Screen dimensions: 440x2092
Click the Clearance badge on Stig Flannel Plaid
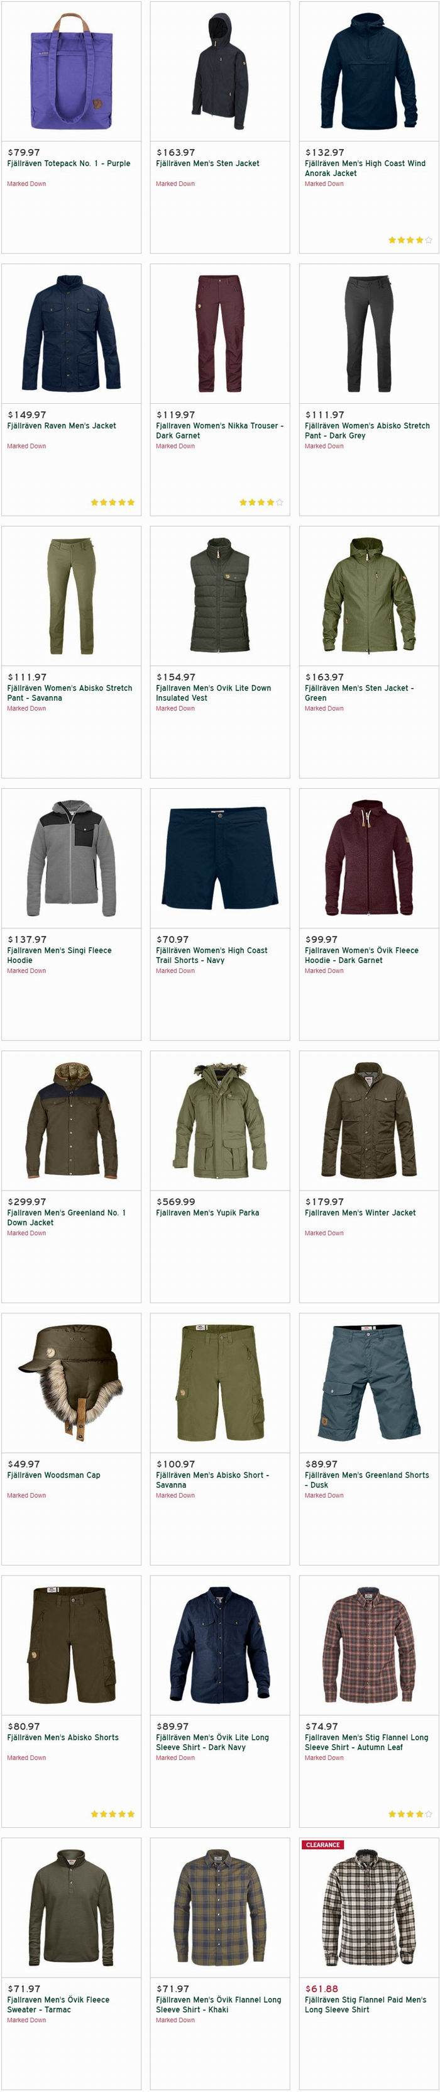coord(323,1844)
